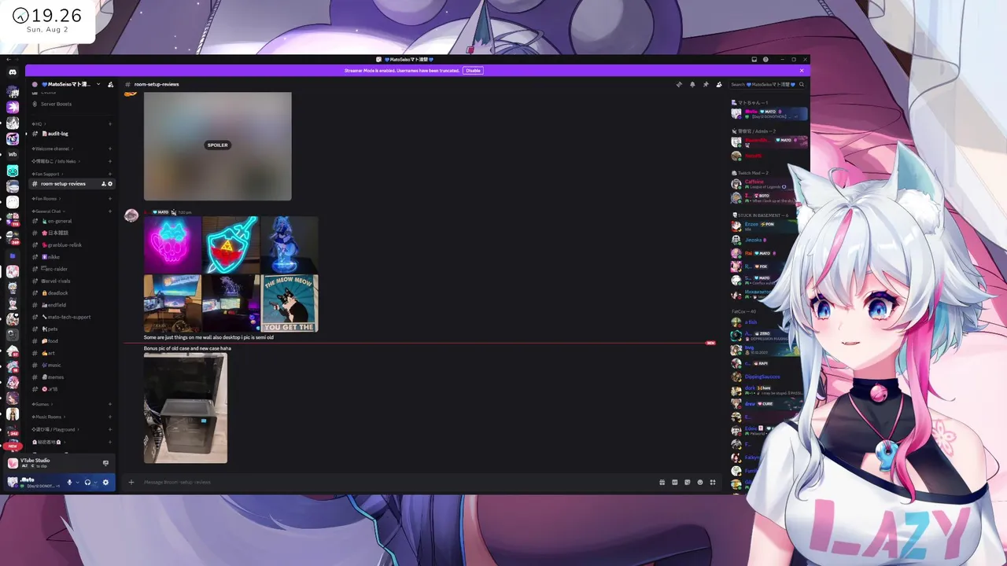Screen dimensions: 1007x566
Task: Expand the Welcome channel category
Action: coord(51,149)
